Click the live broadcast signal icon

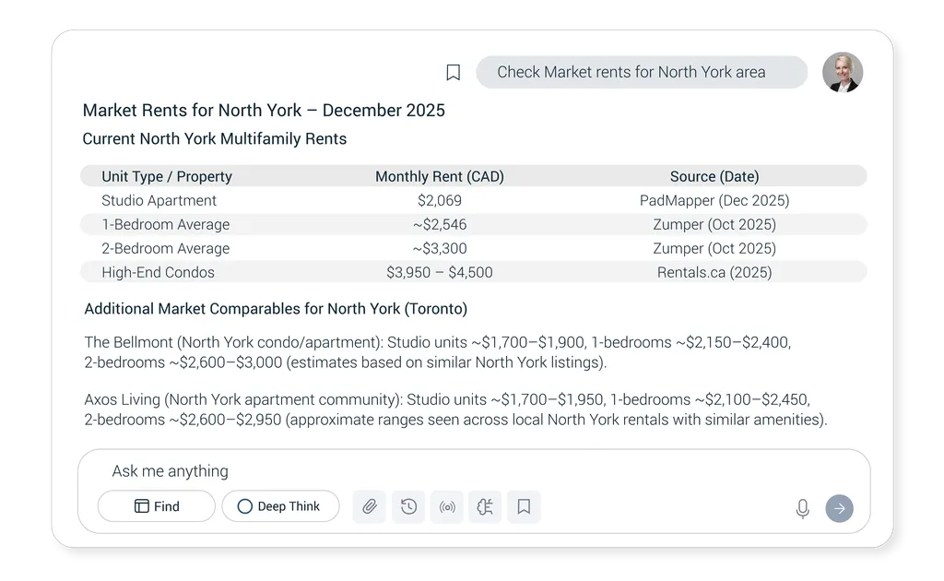[447, 506]
